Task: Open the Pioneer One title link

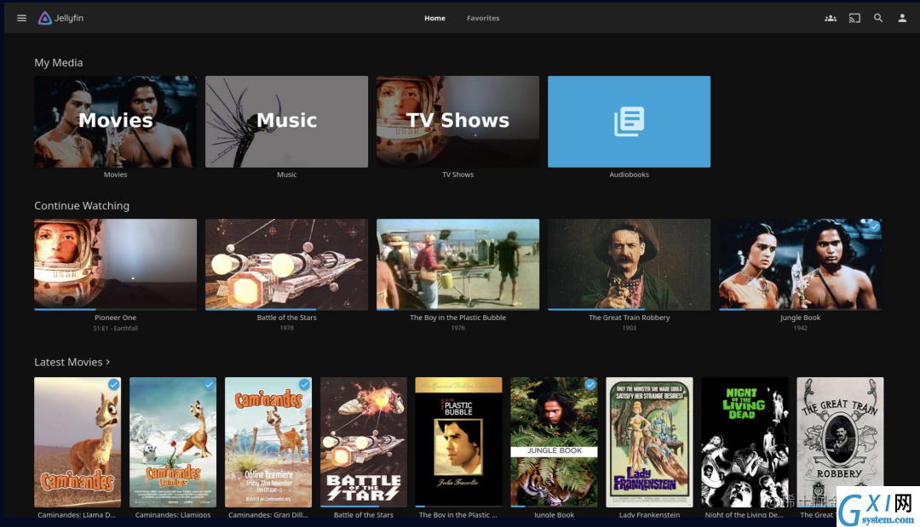Action: [x=116, y=318]
